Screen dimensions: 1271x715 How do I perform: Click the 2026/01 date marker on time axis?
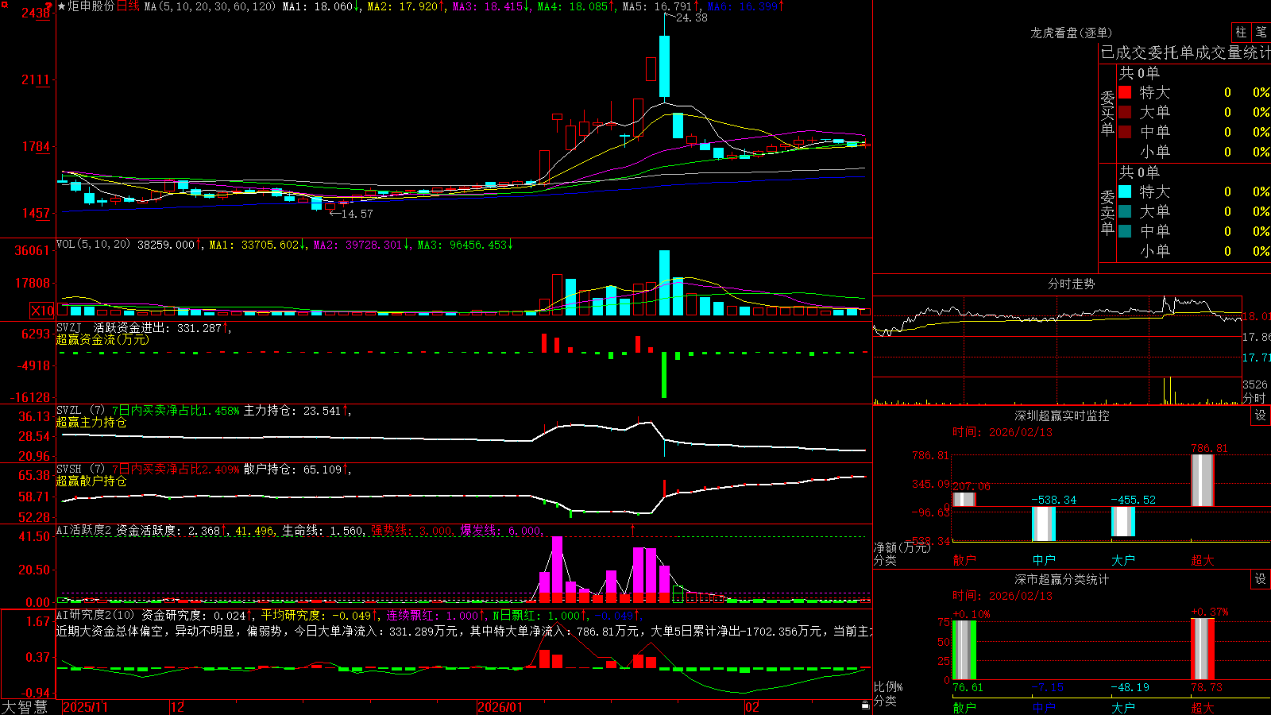(x=500, y=707)
